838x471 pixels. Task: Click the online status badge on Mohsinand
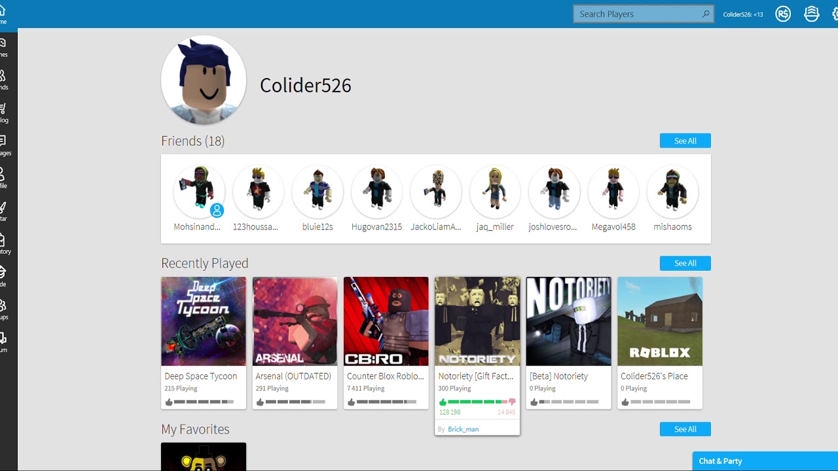pos(217,211)
